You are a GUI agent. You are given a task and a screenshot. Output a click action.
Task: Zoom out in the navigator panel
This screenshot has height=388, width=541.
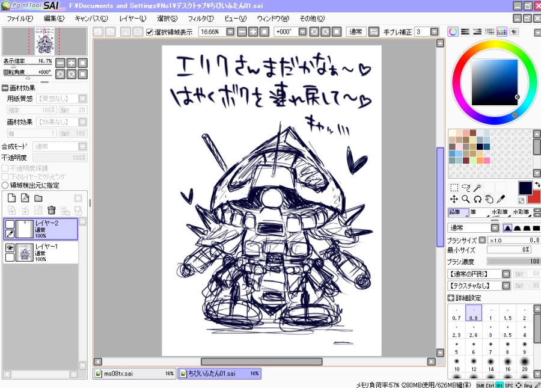coord(60,63)
